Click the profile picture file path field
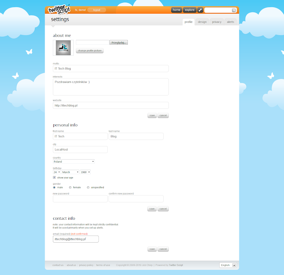This screenshot has height=275, width=284. point(93,42)
